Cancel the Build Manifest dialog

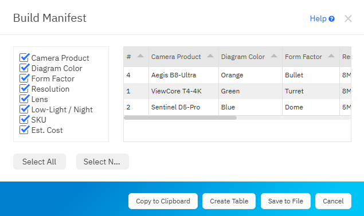(x=333, y=201)
